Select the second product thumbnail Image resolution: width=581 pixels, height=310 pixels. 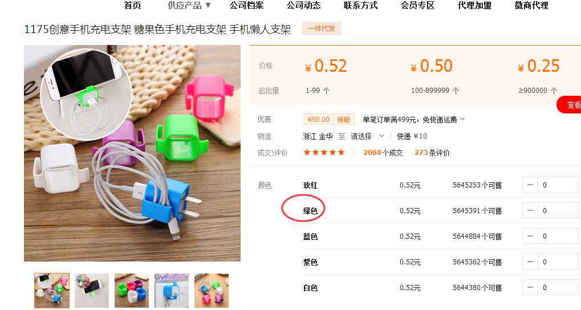pyautogui.click(x=92, y=291)
